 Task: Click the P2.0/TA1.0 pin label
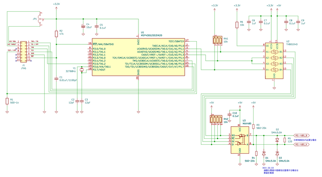99,49
